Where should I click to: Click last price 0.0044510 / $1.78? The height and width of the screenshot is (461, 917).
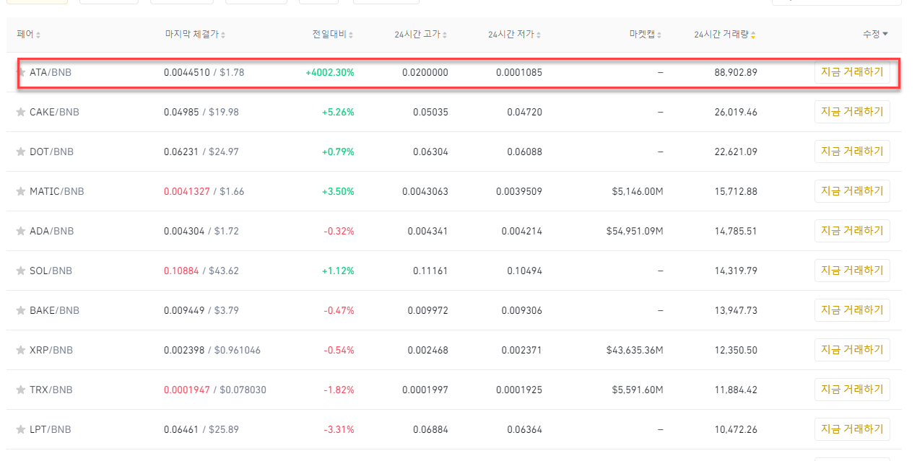coord(204,72)
